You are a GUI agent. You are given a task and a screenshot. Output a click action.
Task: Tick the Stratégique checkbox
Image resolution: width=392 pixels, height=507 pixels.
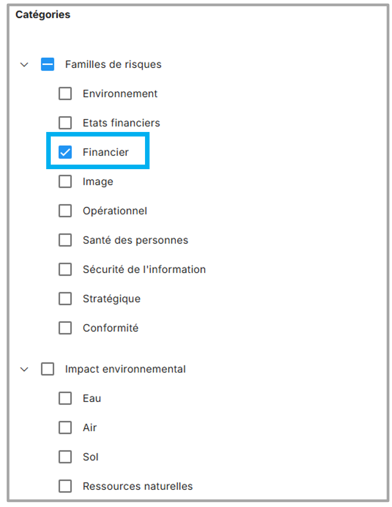(x=65, y=299)
